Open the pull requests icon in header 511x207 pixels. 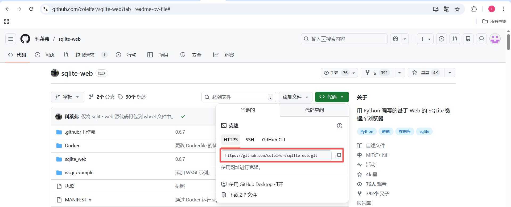(x=455, y=39)
